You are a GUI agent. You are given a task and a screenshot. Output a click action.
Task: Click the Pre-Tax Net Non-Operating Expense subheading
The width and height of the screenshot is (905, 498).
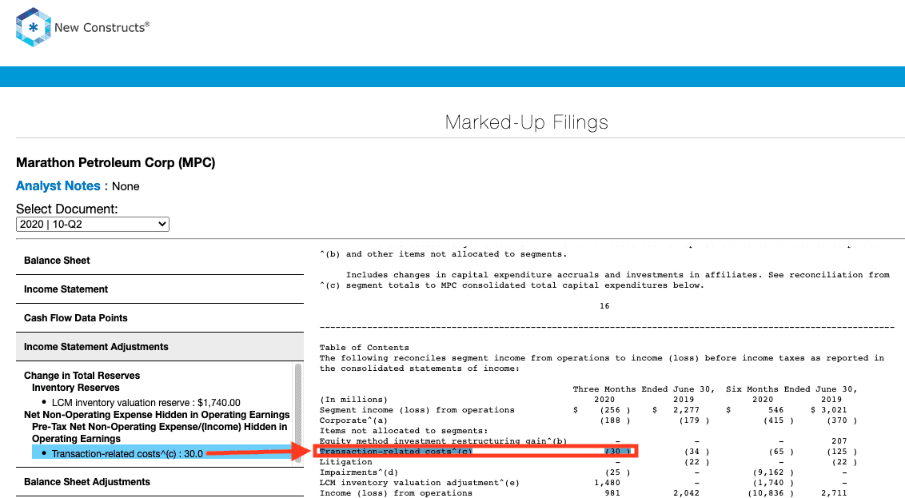click(x=159, y=432)
